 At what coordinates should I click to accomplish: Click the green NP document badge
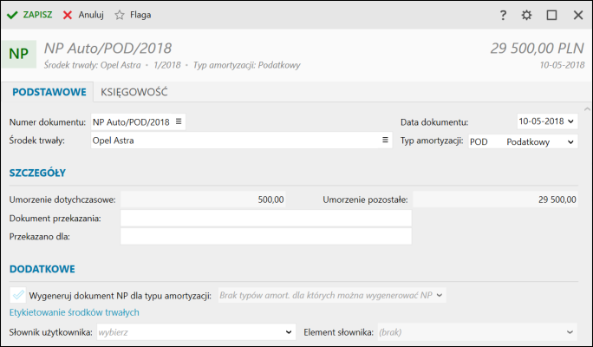[18, 54]
